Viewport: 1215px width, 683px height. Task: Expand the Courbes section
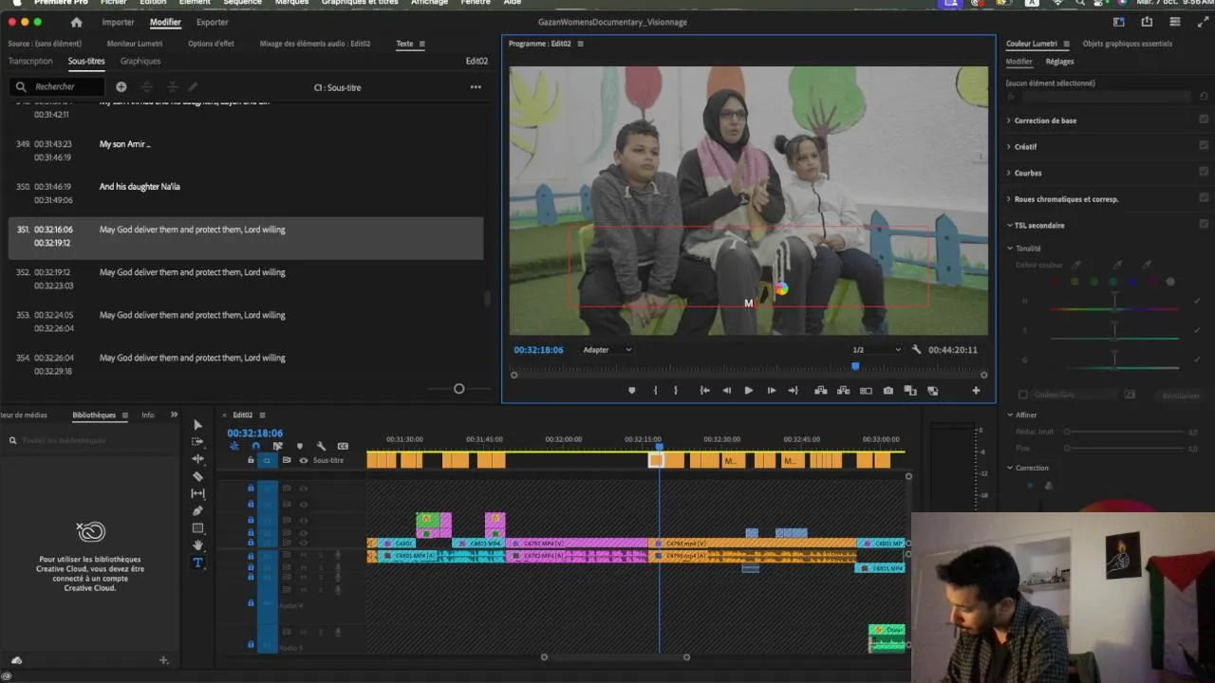[1009, 173]
